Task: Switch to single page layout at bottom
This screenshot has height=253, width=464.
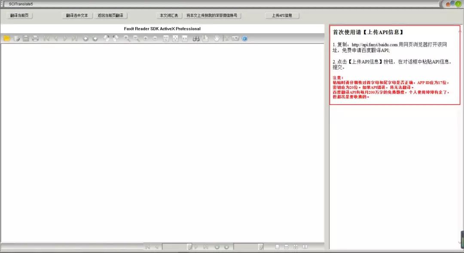Action: pyautogui.click(x=277, y=247)
